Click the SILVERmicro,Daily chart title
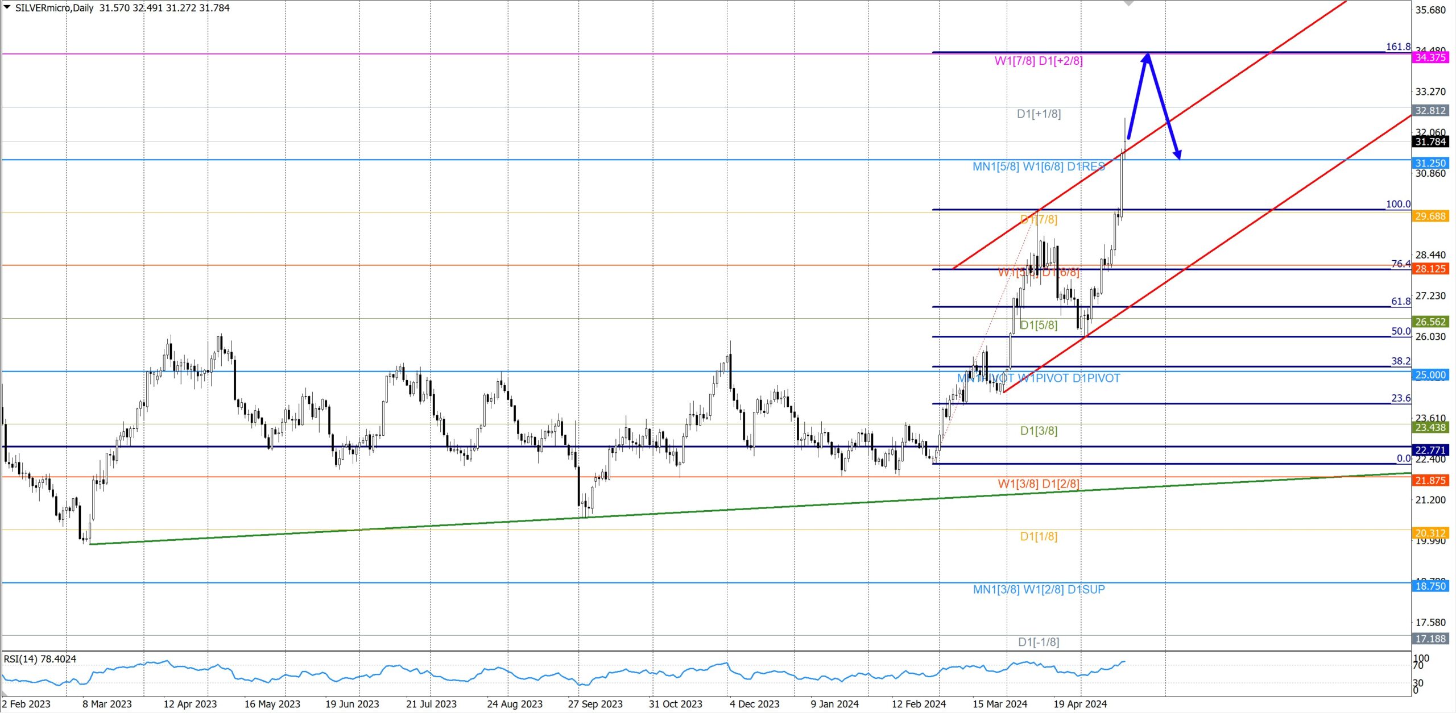The width and height of the screenshot is (1456, 713). [x=55, y=8]
